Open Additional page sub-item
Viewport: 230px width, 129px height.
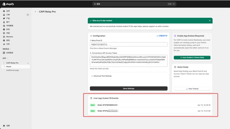(13, 70)
